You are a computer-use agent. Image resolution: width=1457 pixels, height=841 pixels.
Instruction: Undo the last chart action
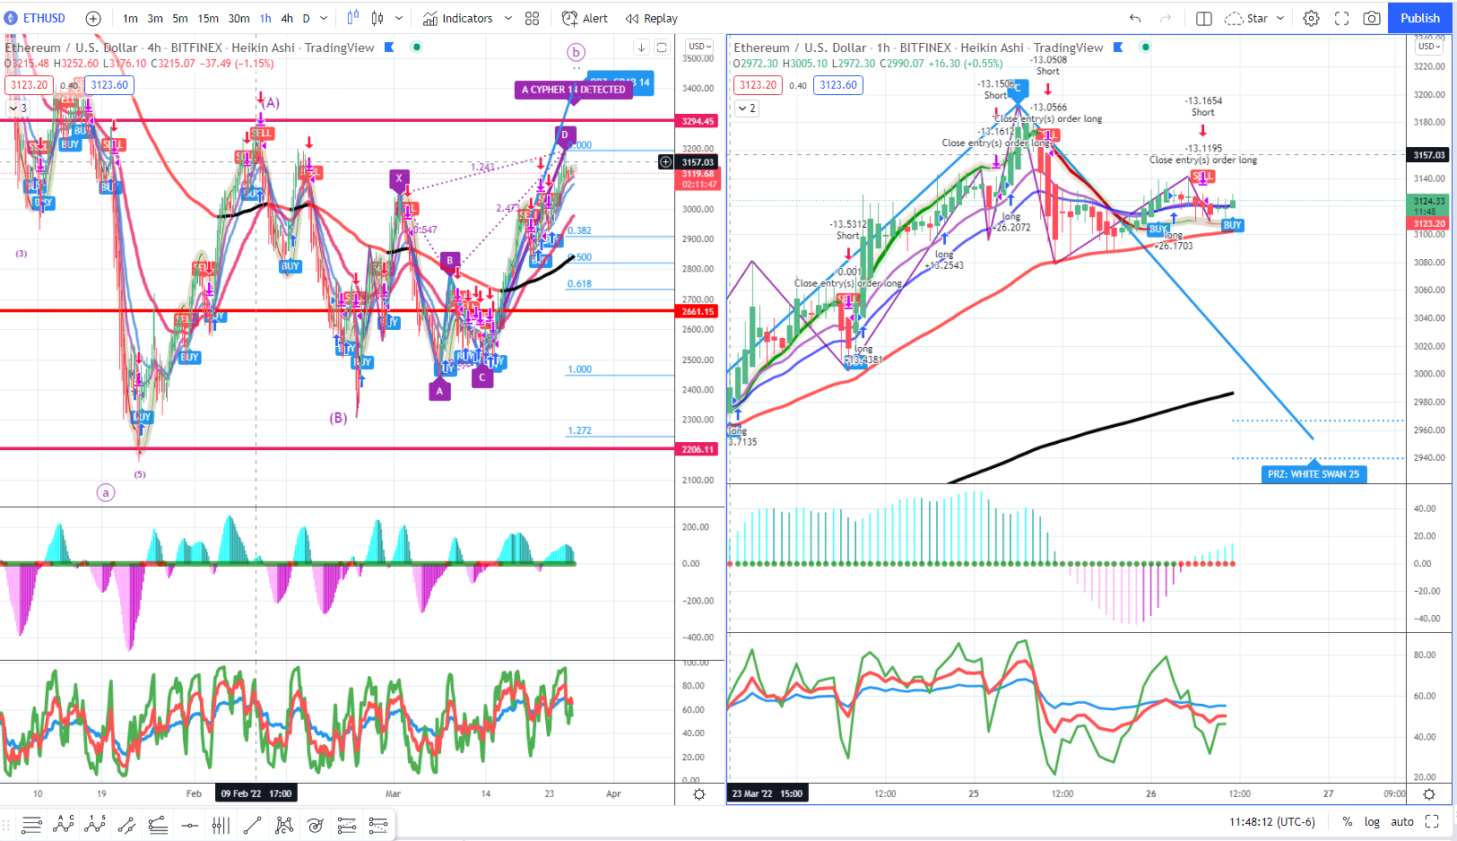coord(1135,18)
